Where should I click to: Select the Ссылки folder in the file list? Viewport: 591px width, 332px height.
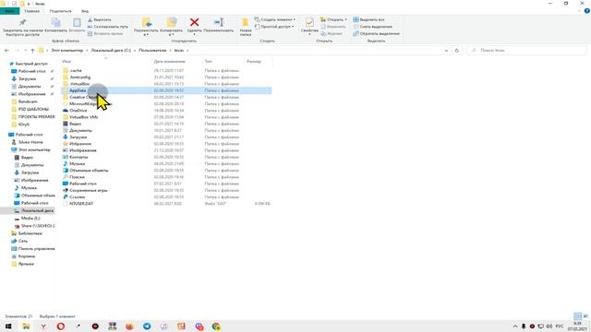click(77, 196)
